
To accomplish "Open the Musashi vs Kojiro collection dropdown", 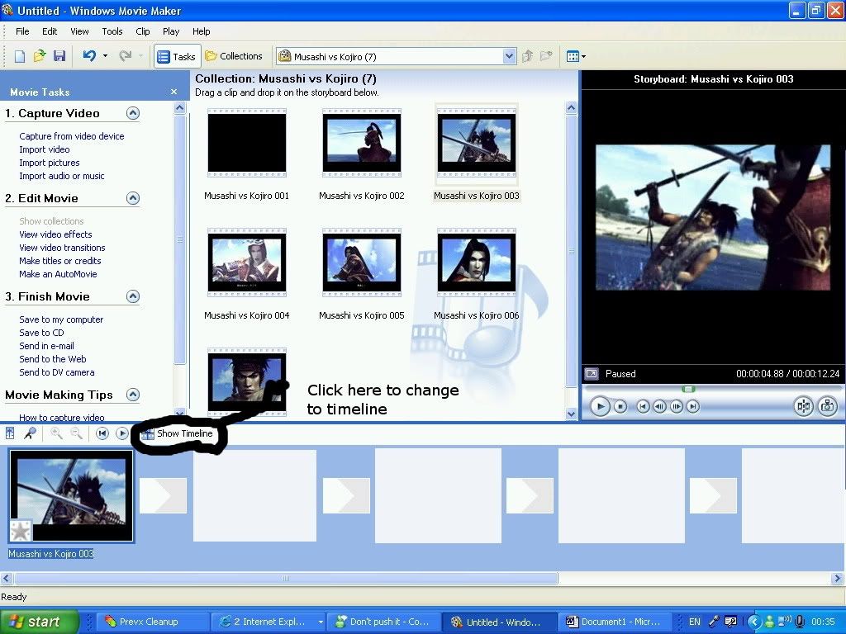I will [509, 56].
